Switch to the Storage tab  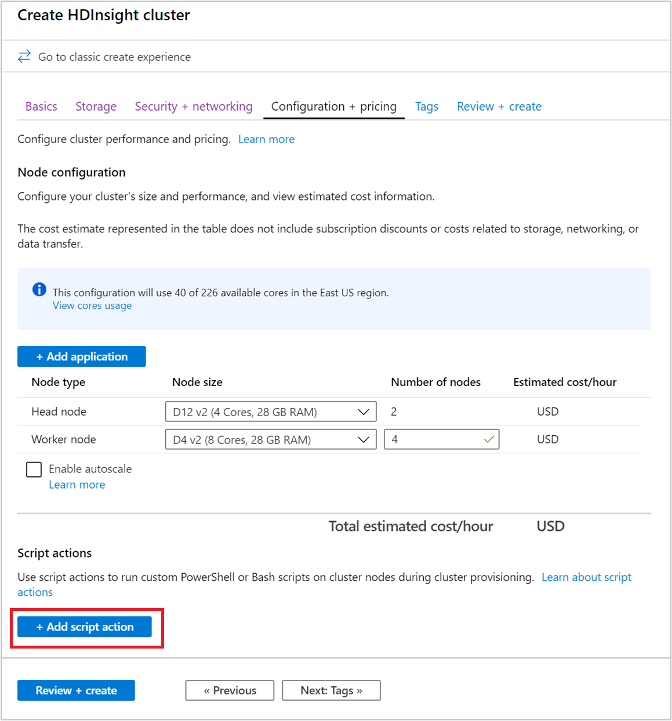point(96,106)
